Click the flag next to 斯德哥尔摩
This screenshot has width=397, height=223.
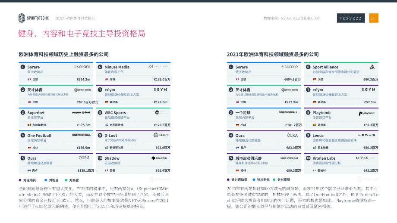107,148
